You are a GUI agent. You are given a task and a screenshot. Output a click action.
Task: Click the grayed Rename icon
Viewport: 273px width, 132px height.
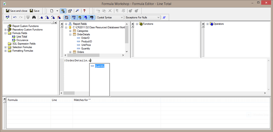point(104,11)
